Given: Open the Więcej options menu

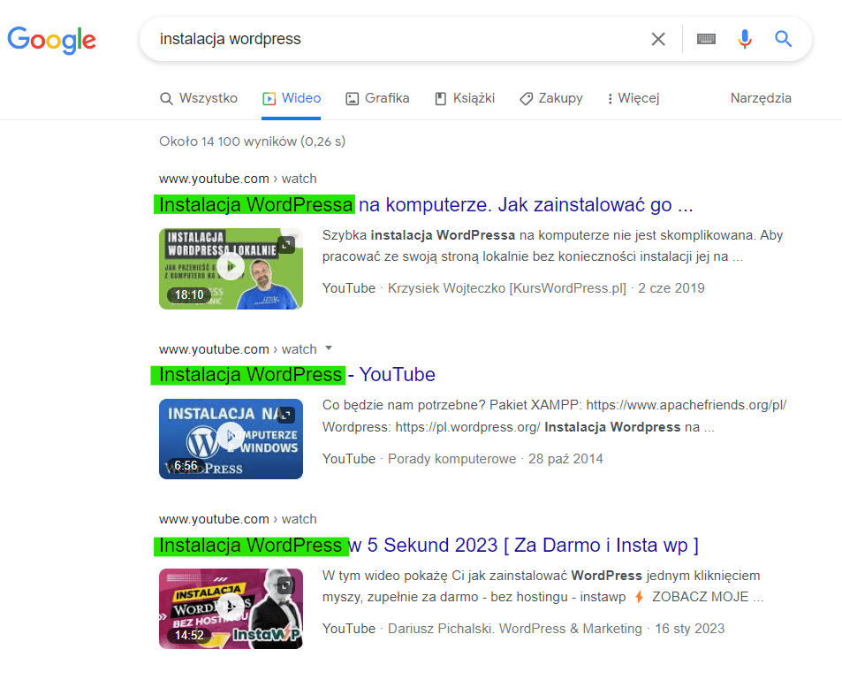Looking at the screenshot, I should point(633,97).
